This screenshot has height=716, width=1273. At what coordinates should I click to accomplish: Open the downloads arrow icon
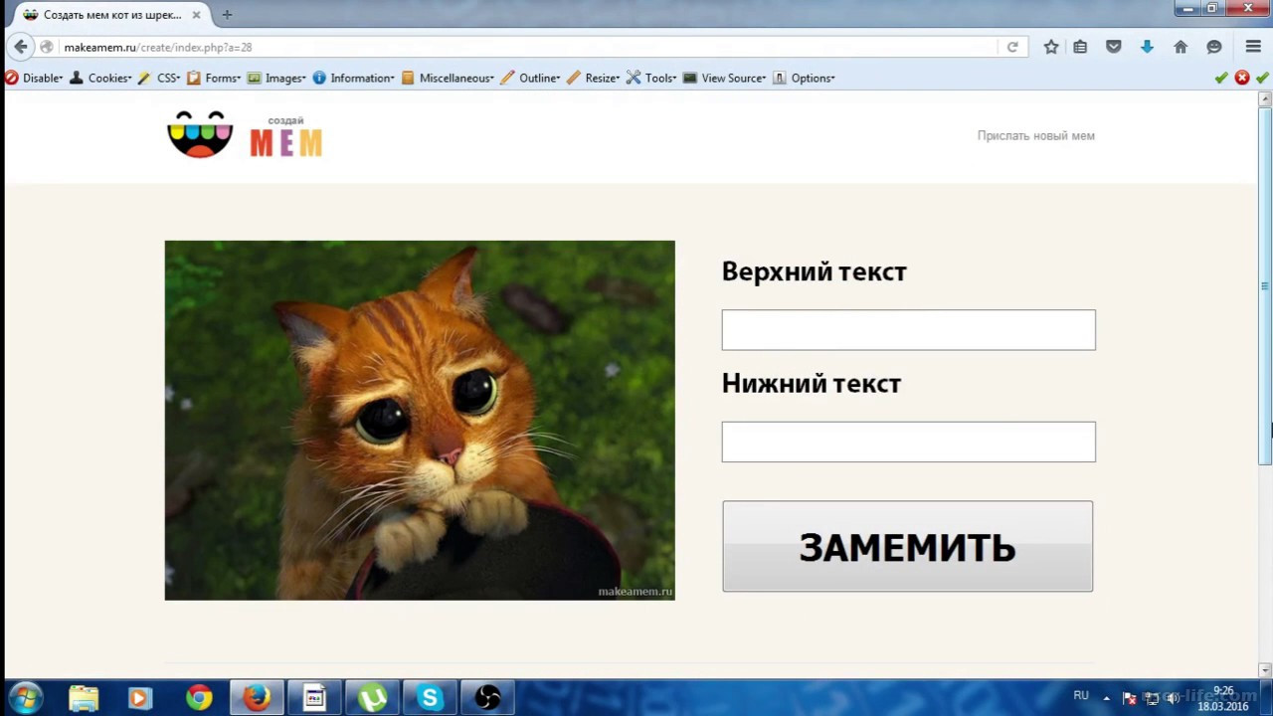(1147, 47)
